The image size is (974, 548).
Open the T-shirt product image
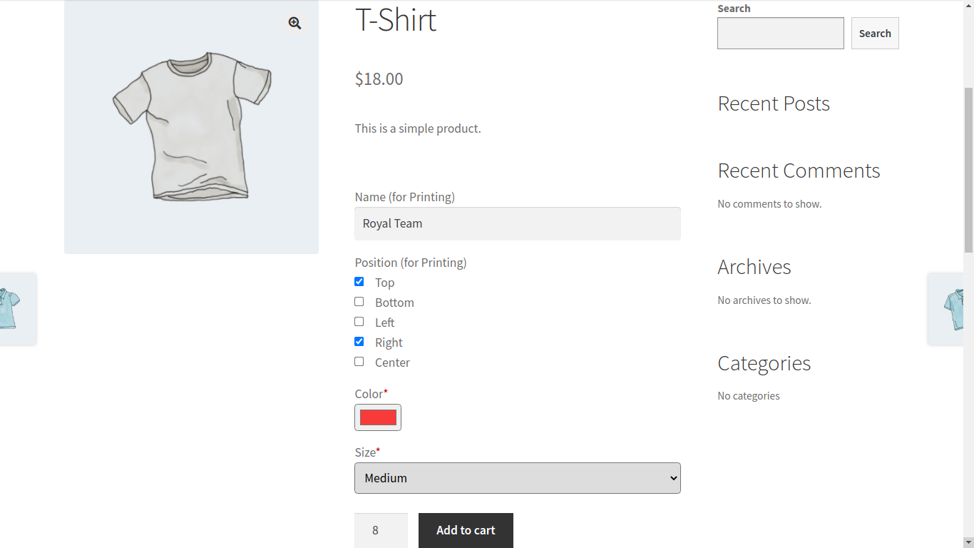pyautogui.click(x=191, y=128)
